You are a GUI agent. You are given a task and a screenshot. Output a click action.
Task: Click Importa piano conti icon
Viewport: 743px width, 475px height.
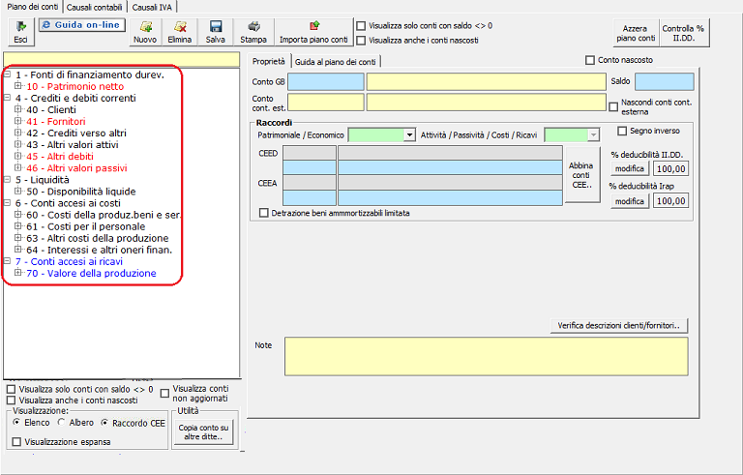[x=312, y=32]
